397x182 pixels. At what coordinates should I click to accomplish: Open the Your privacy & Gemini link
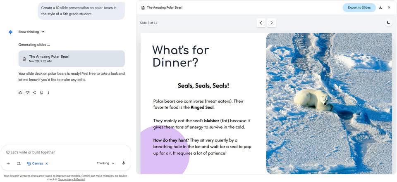[72, 179]
